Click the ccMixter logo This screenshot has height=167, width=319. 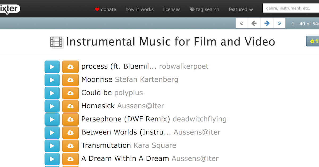pyautogui.click(x=9, y=9)
